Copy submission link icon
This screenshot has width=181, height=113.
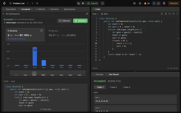pos(87,14)
